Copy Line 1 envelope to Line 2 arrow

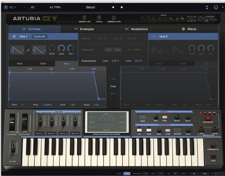coord(113,79)
